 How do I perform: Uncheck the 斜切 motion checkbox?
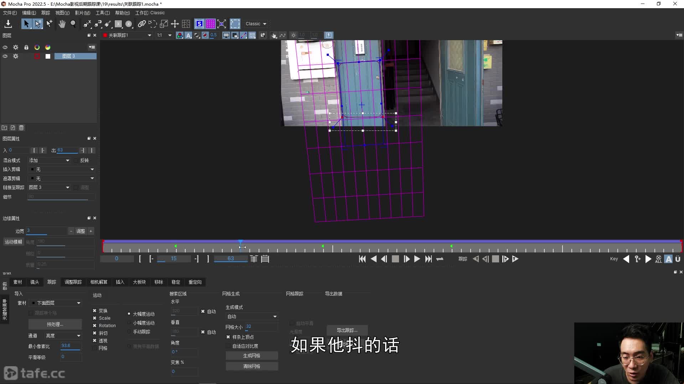click(95, 333)
